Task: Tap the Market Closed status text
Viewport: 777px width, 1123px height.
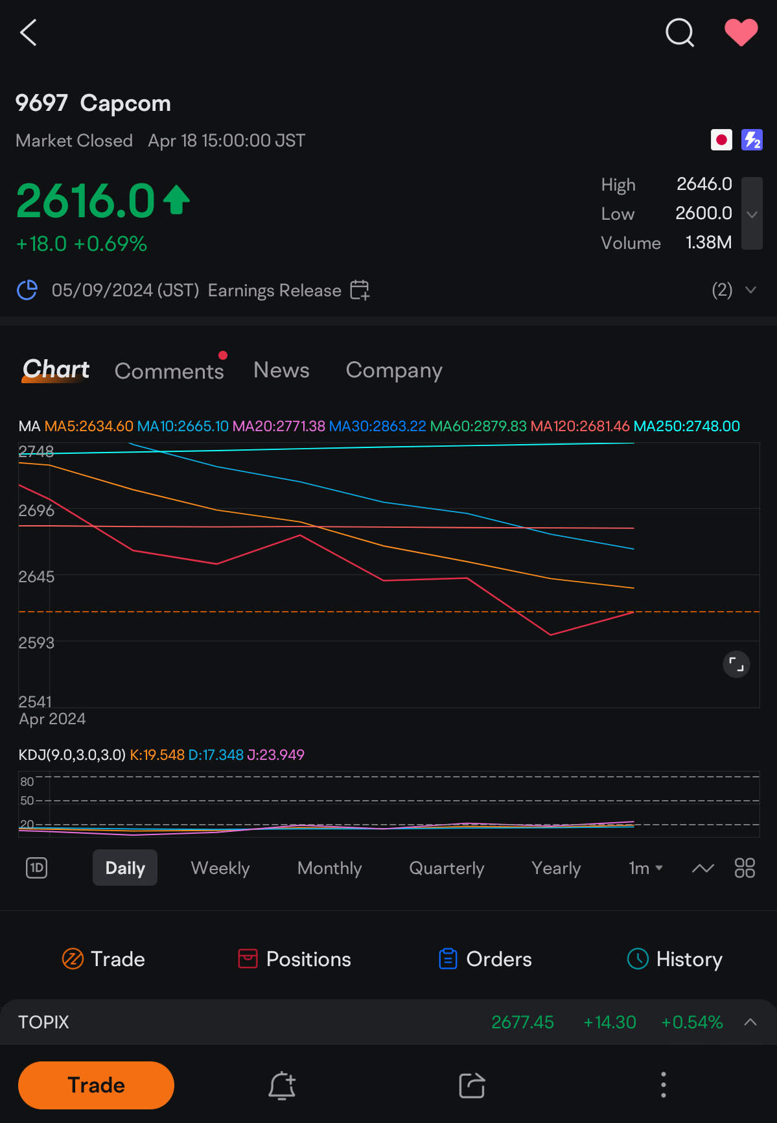Action: pos(74,141)
